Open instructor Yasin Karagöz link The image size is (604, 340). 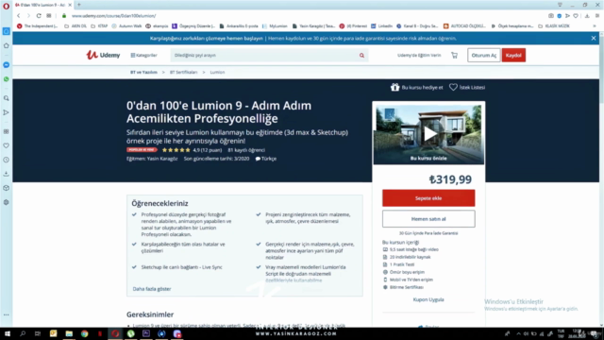162,159
